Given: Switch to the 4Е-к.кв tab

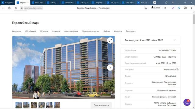Looking at the screenshot, I should click(143, 2).
